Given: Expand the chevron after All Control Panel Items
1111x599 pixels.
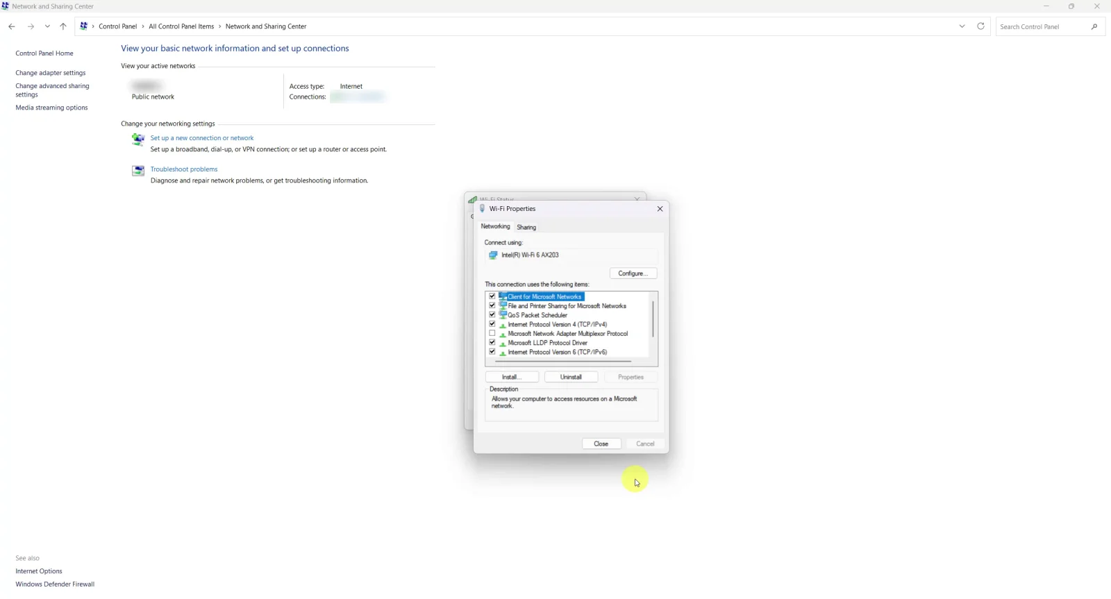Looking at the screenshot, I should pyautogui.click(x=220, y=26).
